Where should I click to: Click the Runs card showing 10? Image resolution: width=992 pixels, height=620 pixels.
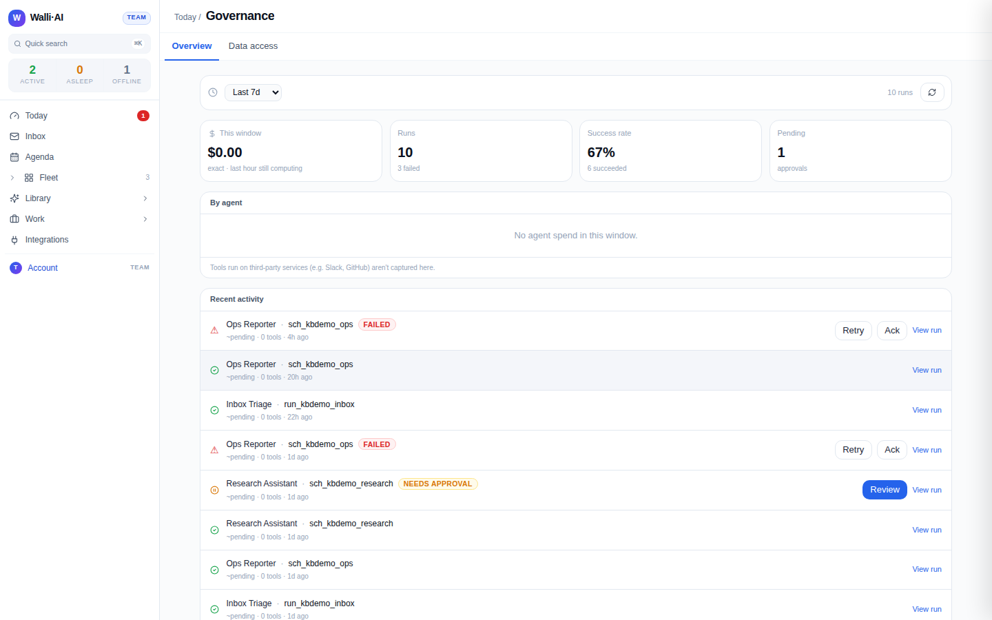481,151
